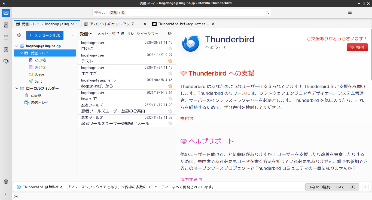Star the message 自分に

[170, 49]
